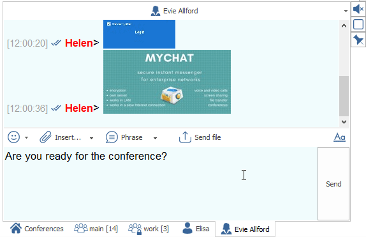Switch to the work [3] tab
This screenshot has width=366, height=237.
click(x=149, y=229)
